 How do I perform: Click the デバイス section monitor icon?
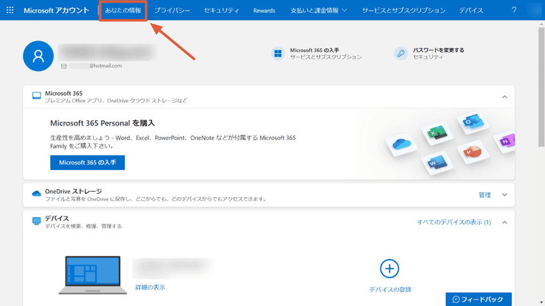[37, 221]
